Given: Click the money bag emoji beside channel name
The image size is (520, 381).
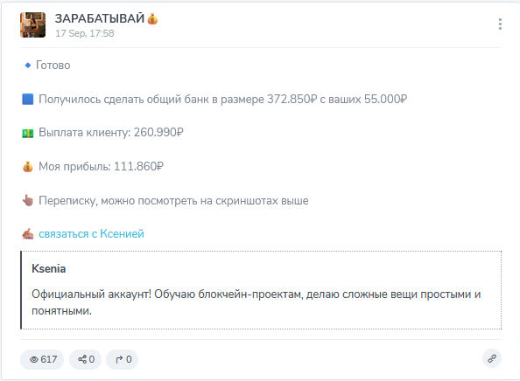Looking at the screenshot, I should pos(152,19).
